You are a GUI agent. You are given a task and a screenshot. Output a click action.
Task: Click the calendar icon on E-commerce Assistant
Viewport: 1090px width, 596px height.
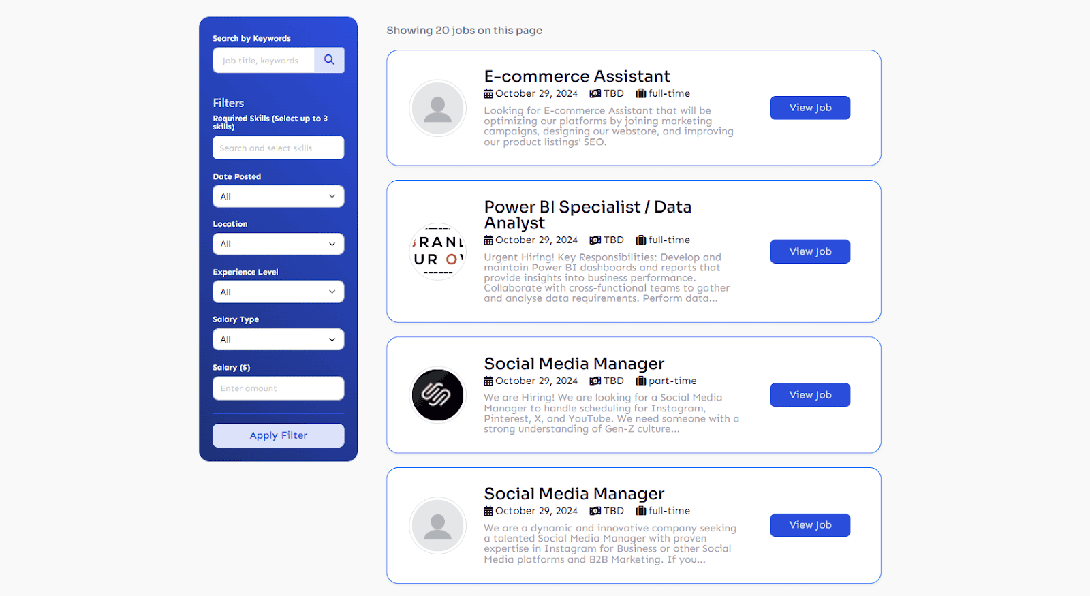click(x=488, y=94)
